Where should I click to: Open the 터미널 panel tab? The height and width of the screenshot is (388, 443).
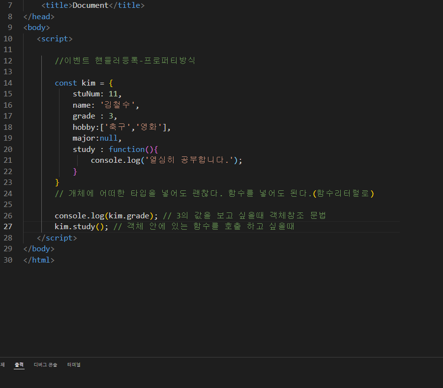pos(74,364)
